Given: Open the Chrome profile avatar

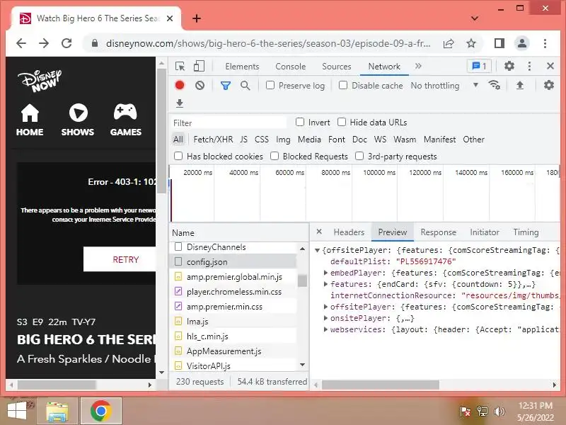Looking at the screenshot, I should (522, 43).
